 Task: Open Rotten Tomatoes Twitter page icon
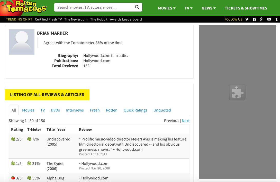point(247,19)
